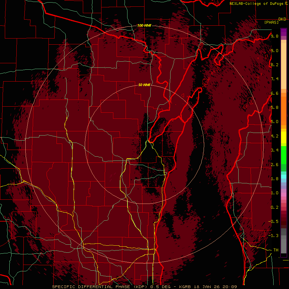The width and height of the screenshot is (289, 289).
Task: Click the 7.4 scale value
Action: (275, 79)
